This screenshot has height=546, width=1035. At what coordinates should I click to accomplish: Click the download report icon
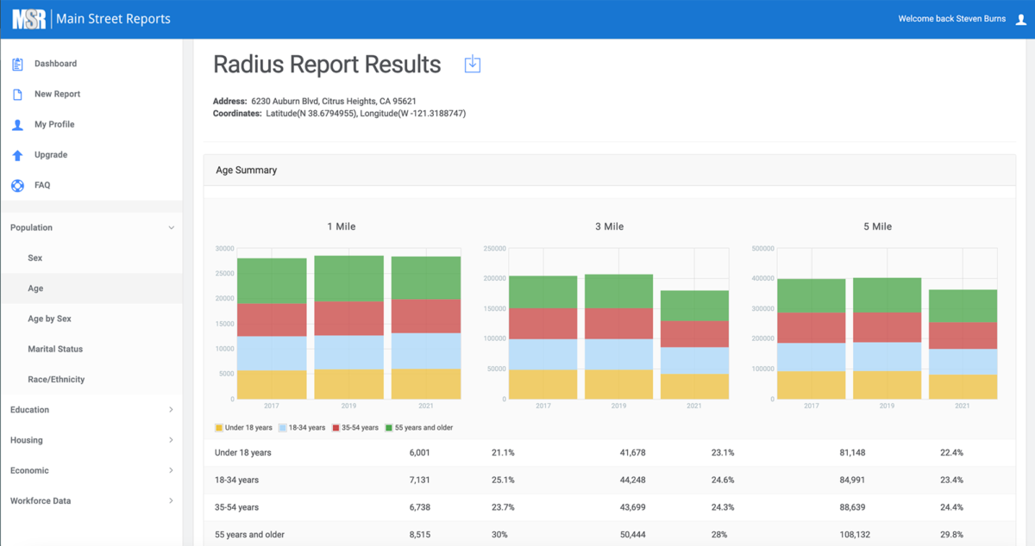[x=472, y=64]
